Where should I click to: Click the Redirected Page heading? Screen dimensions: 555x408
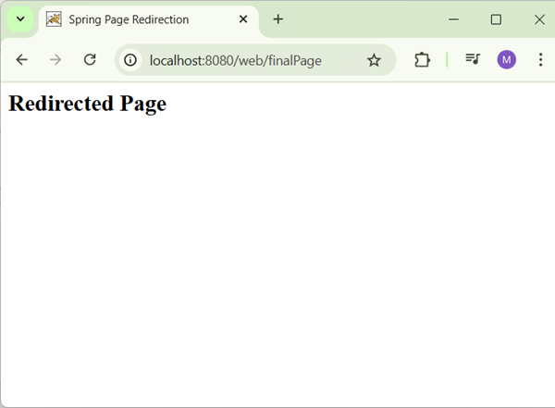(x=88, y=104)
